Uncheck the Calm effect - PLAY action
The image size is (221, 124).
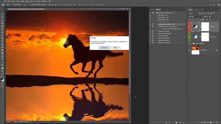[x=151, y=15]
